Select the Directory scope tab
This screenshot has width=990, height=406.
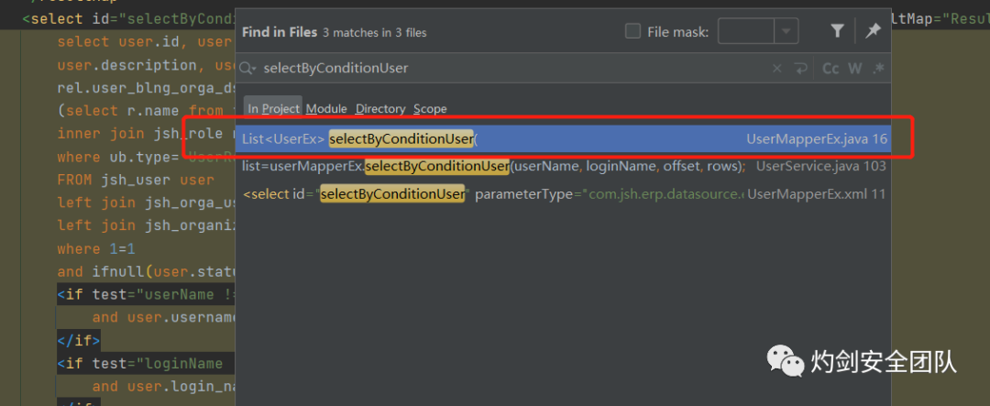(380, 108)
